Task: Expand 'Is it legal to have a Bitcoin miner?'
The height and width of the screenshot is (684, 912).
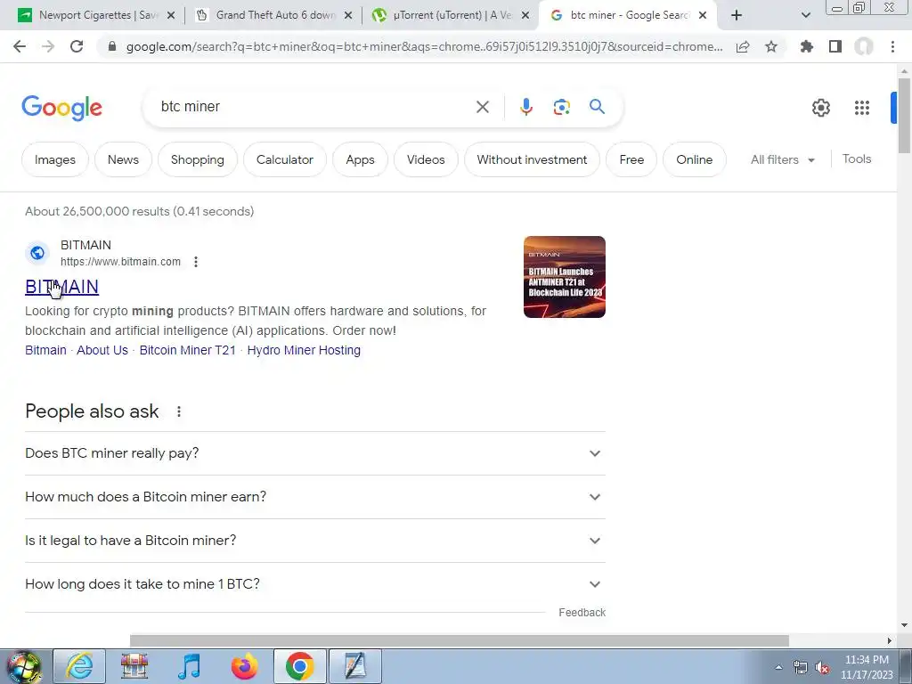Action: pos(314,541)
